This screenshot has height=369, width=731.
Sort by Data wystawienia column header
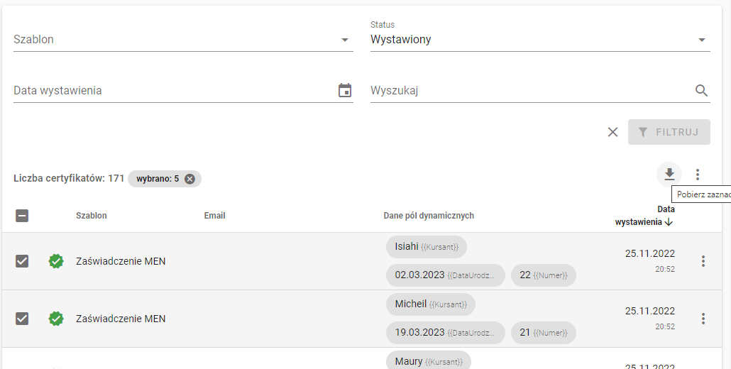(644, 216)
